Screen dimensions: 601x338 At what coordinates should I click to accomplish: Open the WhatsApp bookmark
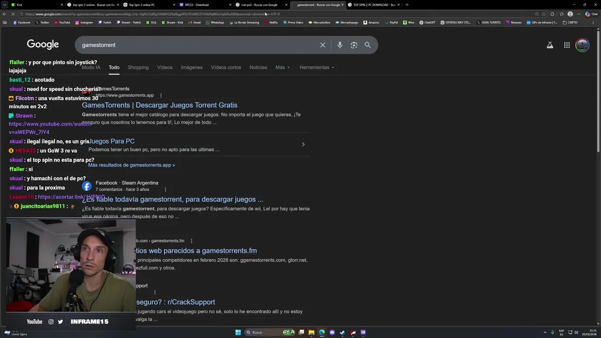click(x=215, y=23)
